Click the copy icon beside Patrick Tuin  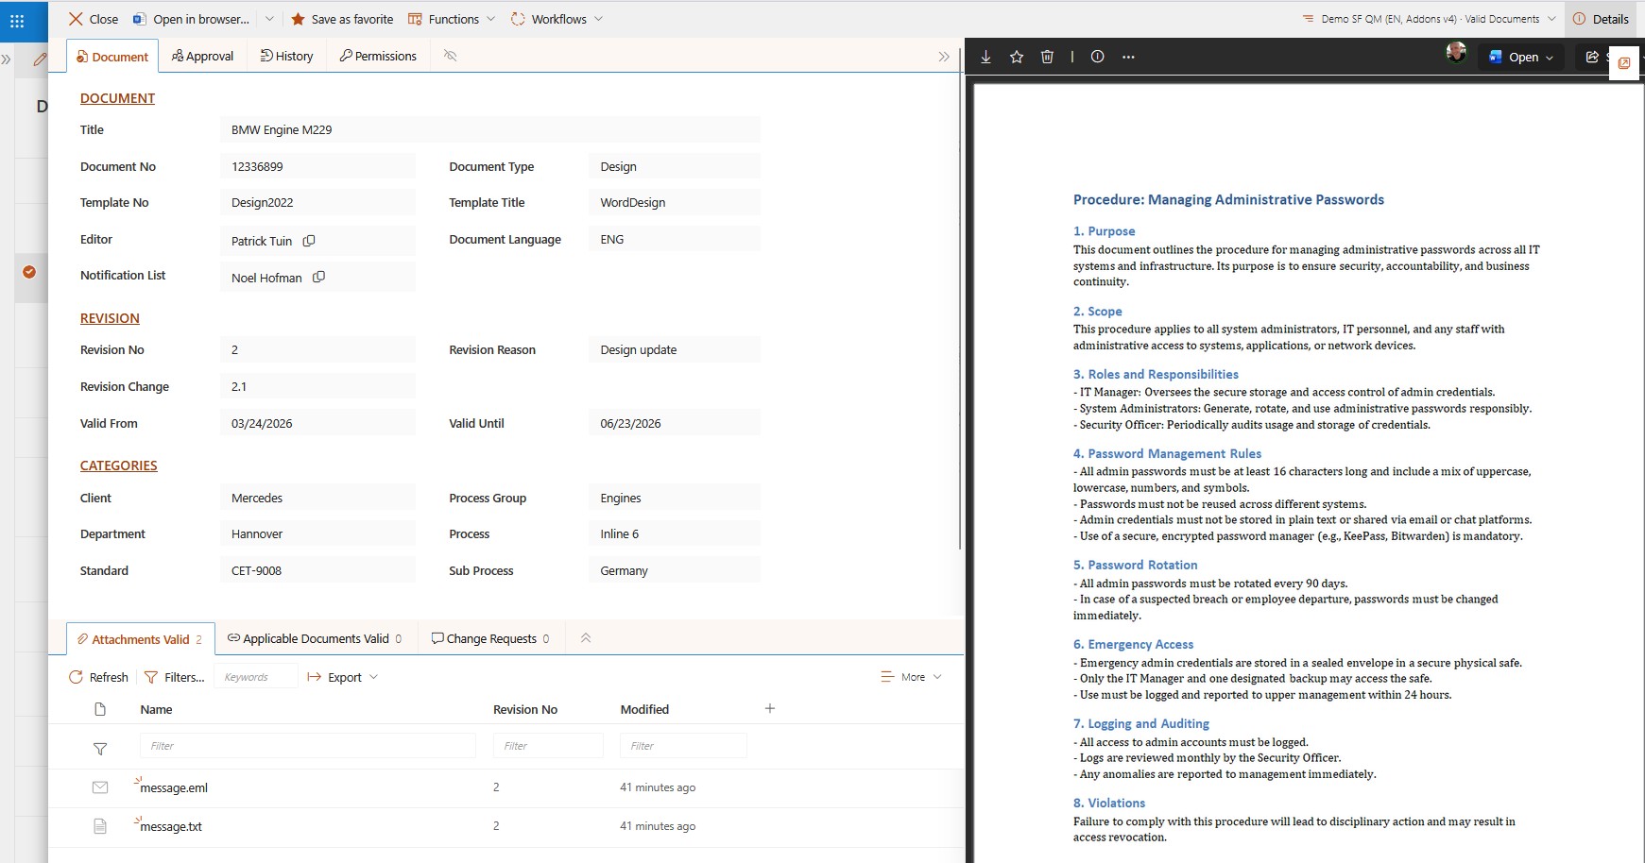309,241
